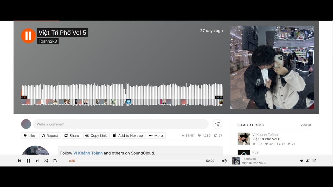The image size is (333, 187).
Task: Open related track Việt Trì Phố Vol 6
Action: [266, 139]
